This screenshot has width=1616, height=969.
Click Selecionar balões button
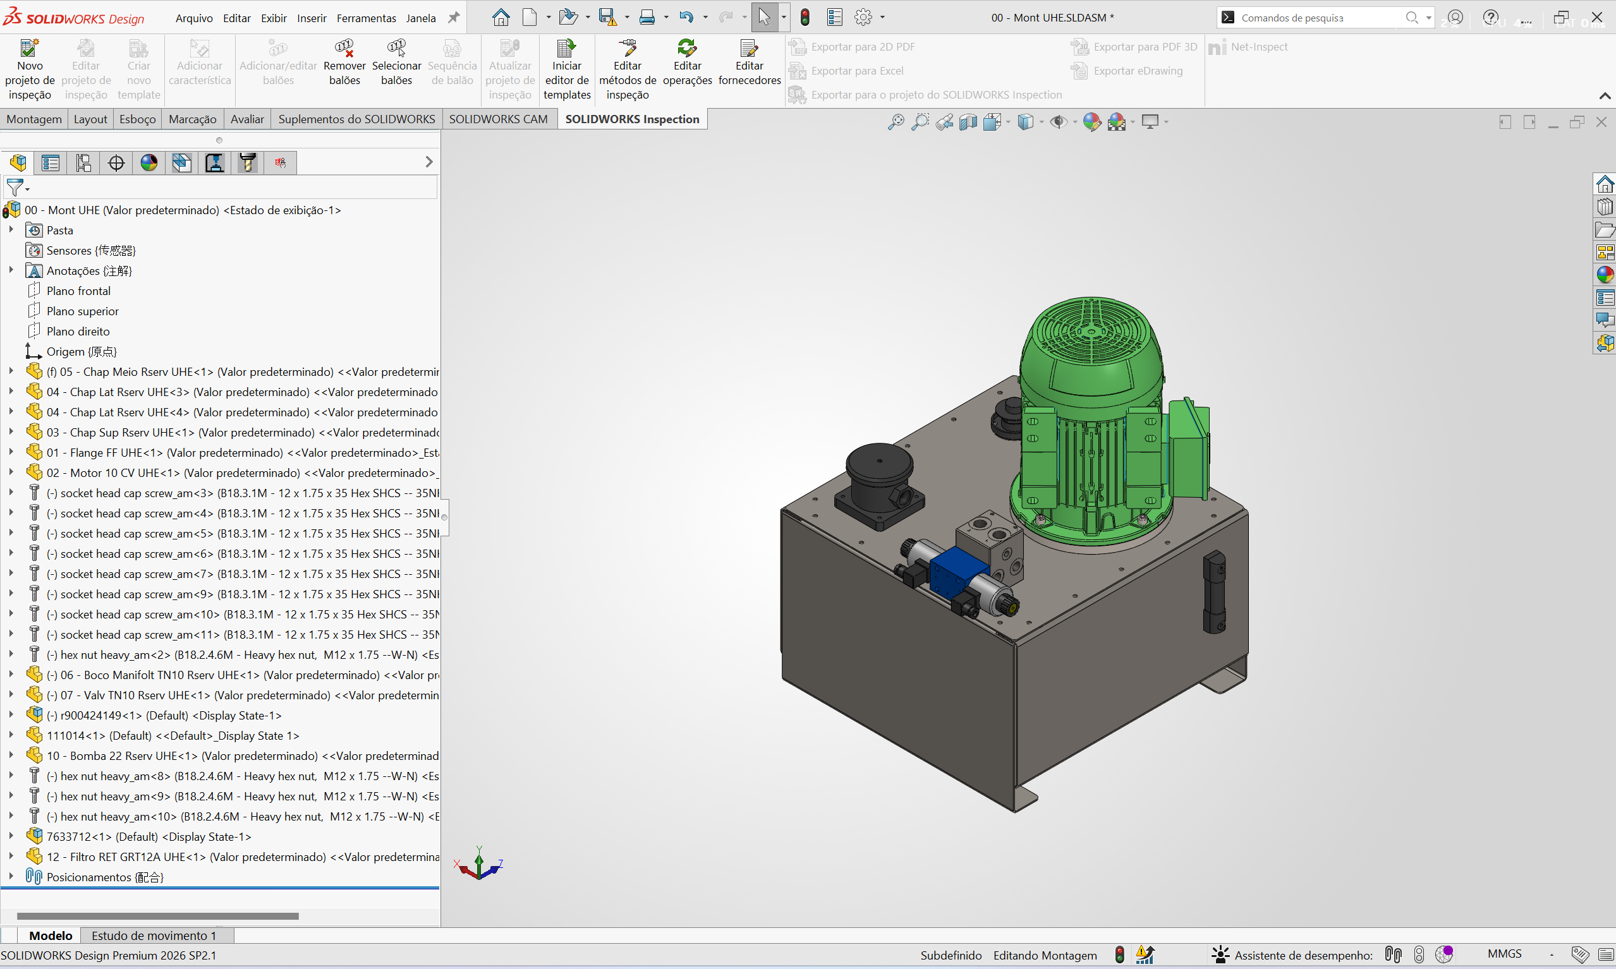coord(396,63)
